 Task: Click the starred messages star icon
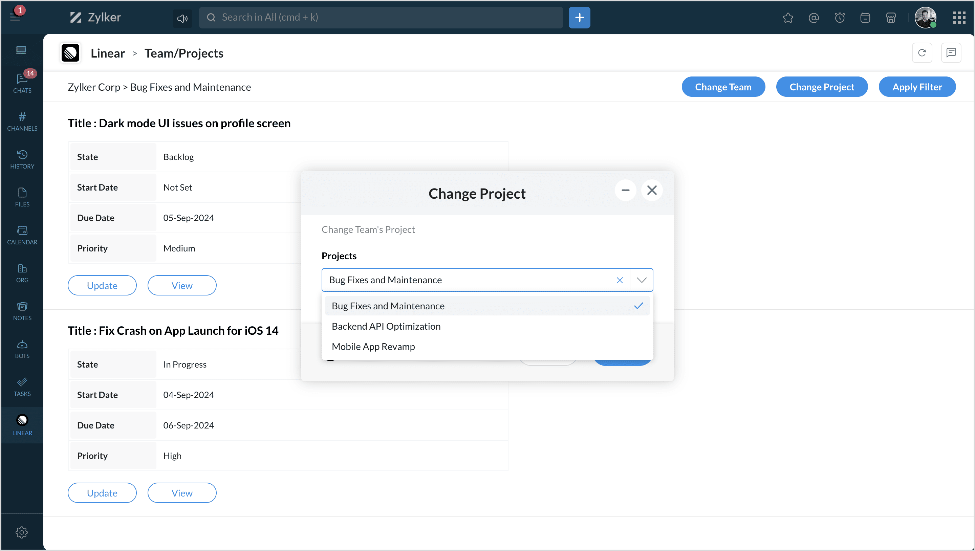(x=788, y=18)
